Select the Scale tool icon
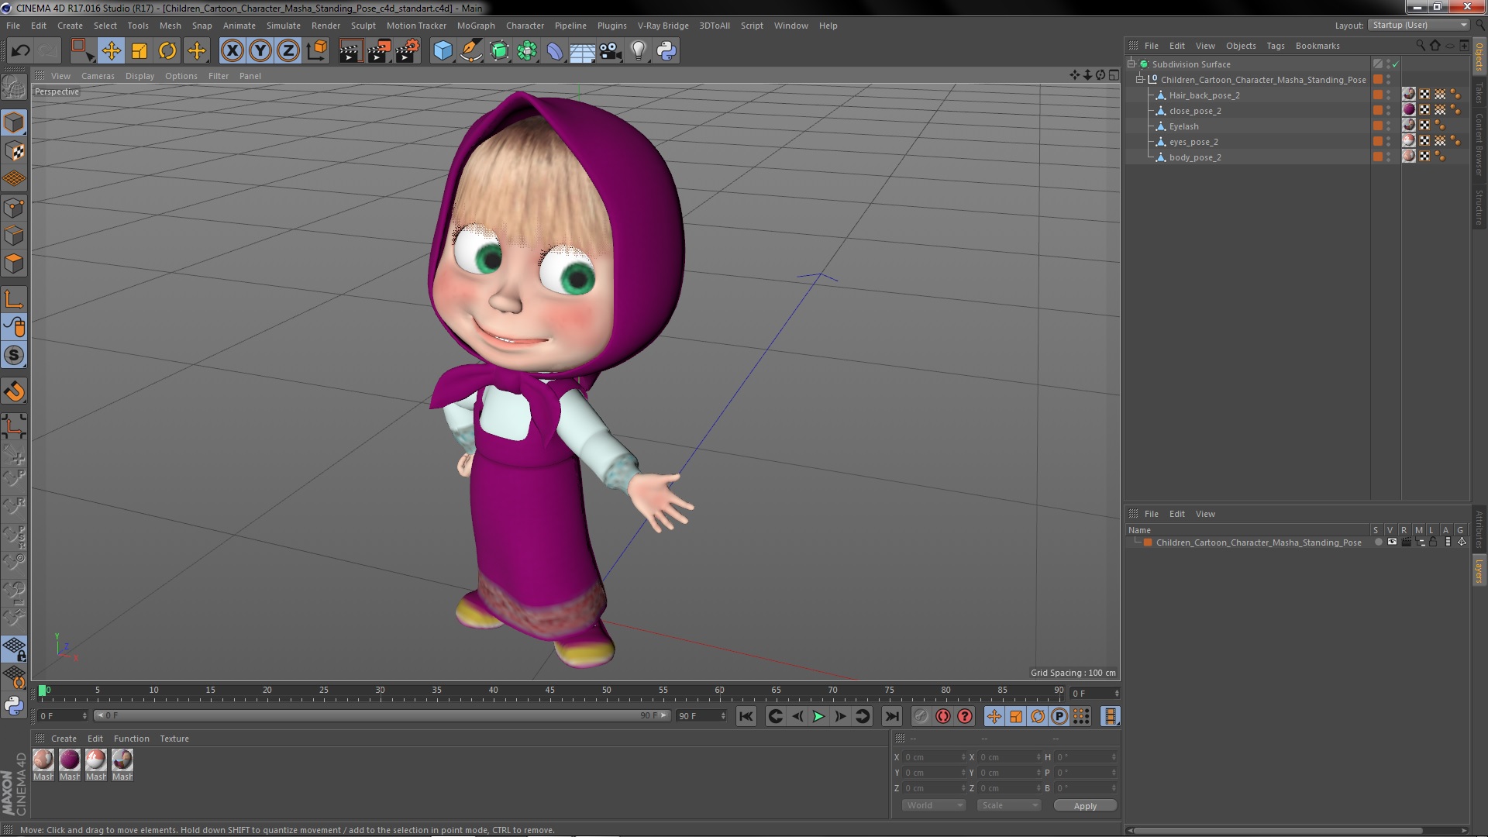 point(139,51)
